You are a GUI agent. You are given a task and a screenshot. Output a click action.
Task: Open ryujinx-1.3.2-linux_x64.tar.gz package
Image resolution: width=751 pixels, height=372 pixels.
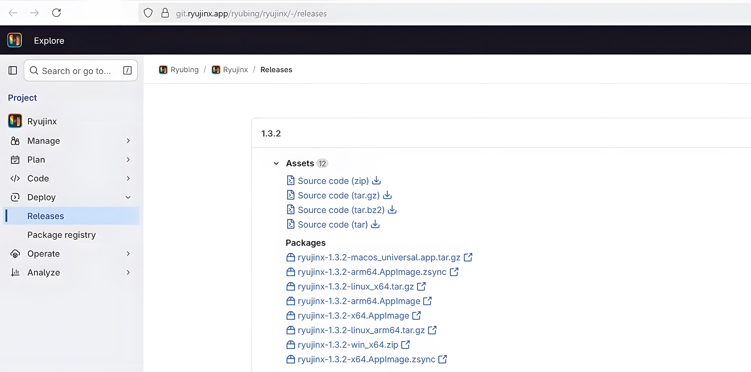coord(356,287)
